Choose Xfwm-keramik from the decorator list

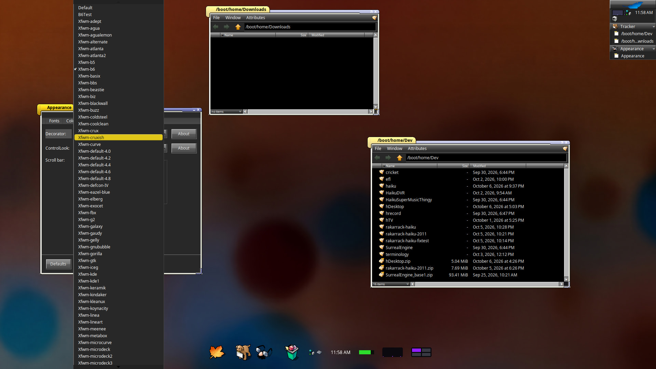point(118,288)
